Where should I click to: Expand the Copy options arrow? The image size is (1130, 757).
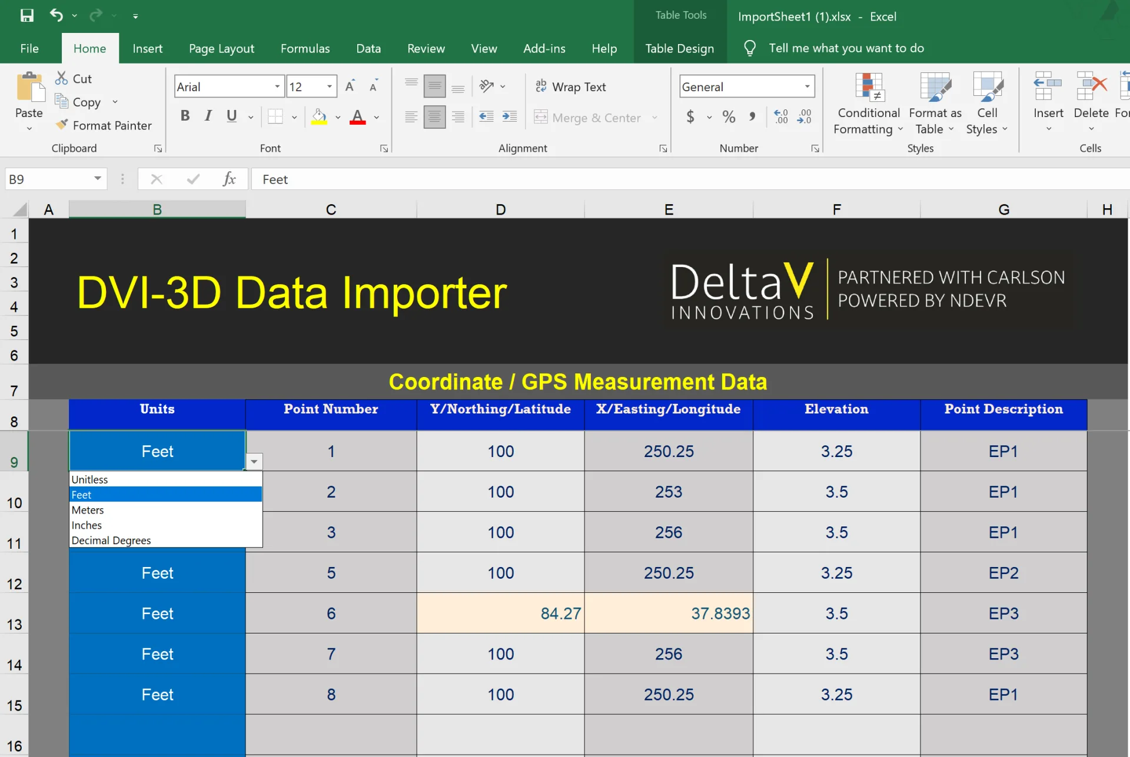coord(115,102)
